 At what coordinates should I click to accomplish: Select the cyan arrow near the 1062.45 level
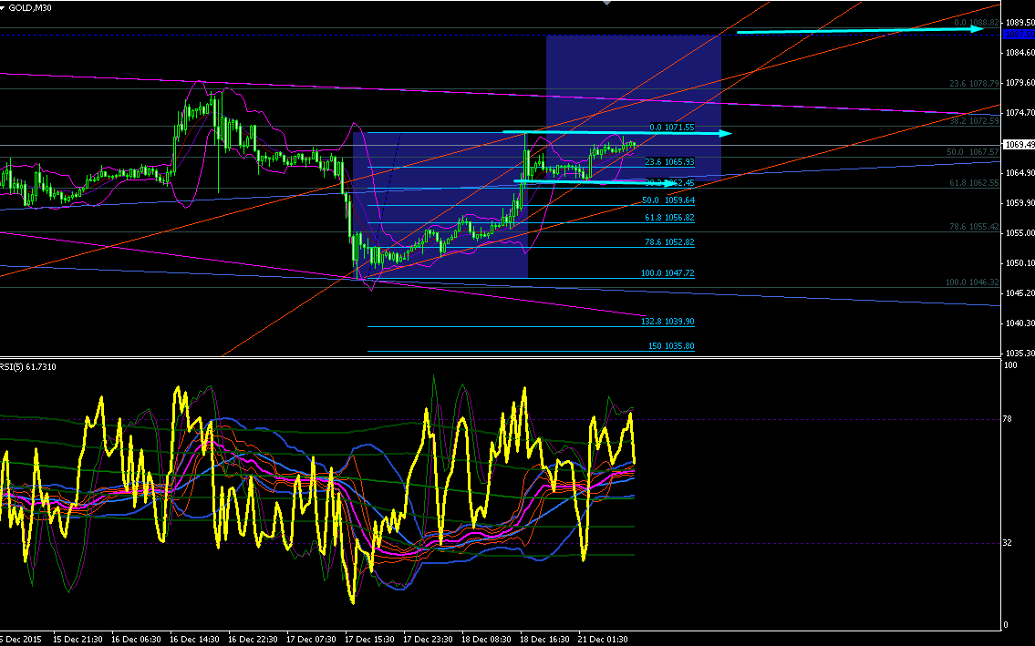595,182
